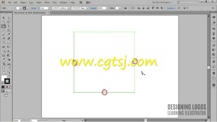Select the Rotate tool

point(4,43)
